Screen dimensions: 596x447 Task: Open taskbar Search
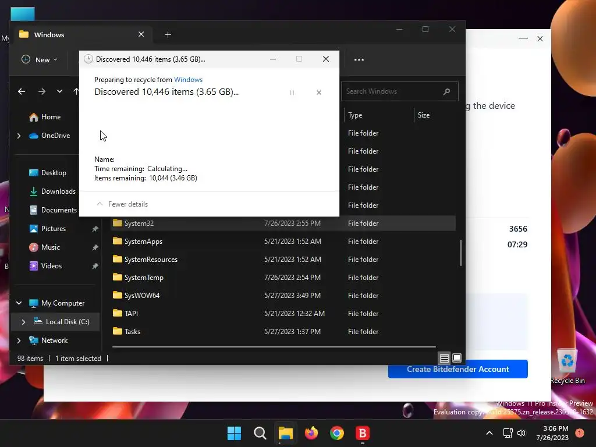point(260,433)
